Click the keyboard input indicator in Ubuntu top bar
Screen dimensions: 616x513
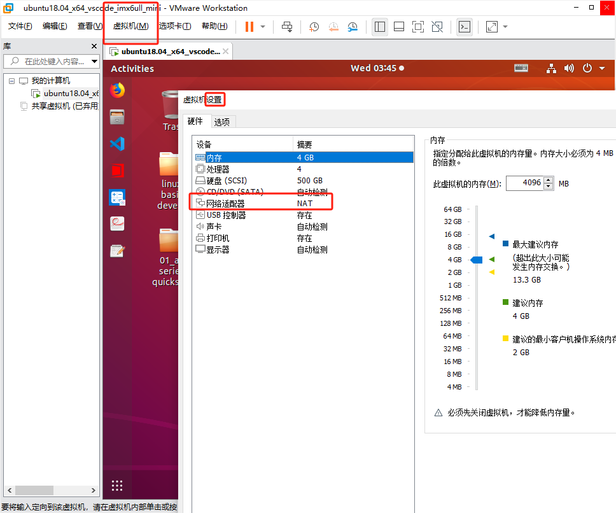pos(521,68)
